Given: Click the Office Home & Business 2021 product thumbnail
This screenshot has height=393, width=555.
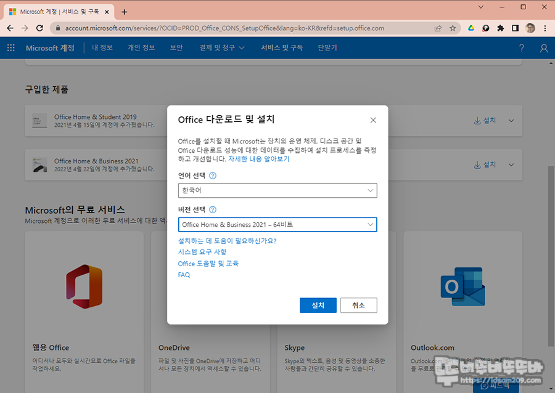Looking at the screenshot, I should 39,165.
